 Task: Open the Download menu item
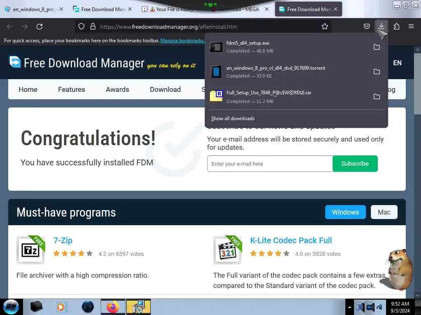click(x=165, y=89)
